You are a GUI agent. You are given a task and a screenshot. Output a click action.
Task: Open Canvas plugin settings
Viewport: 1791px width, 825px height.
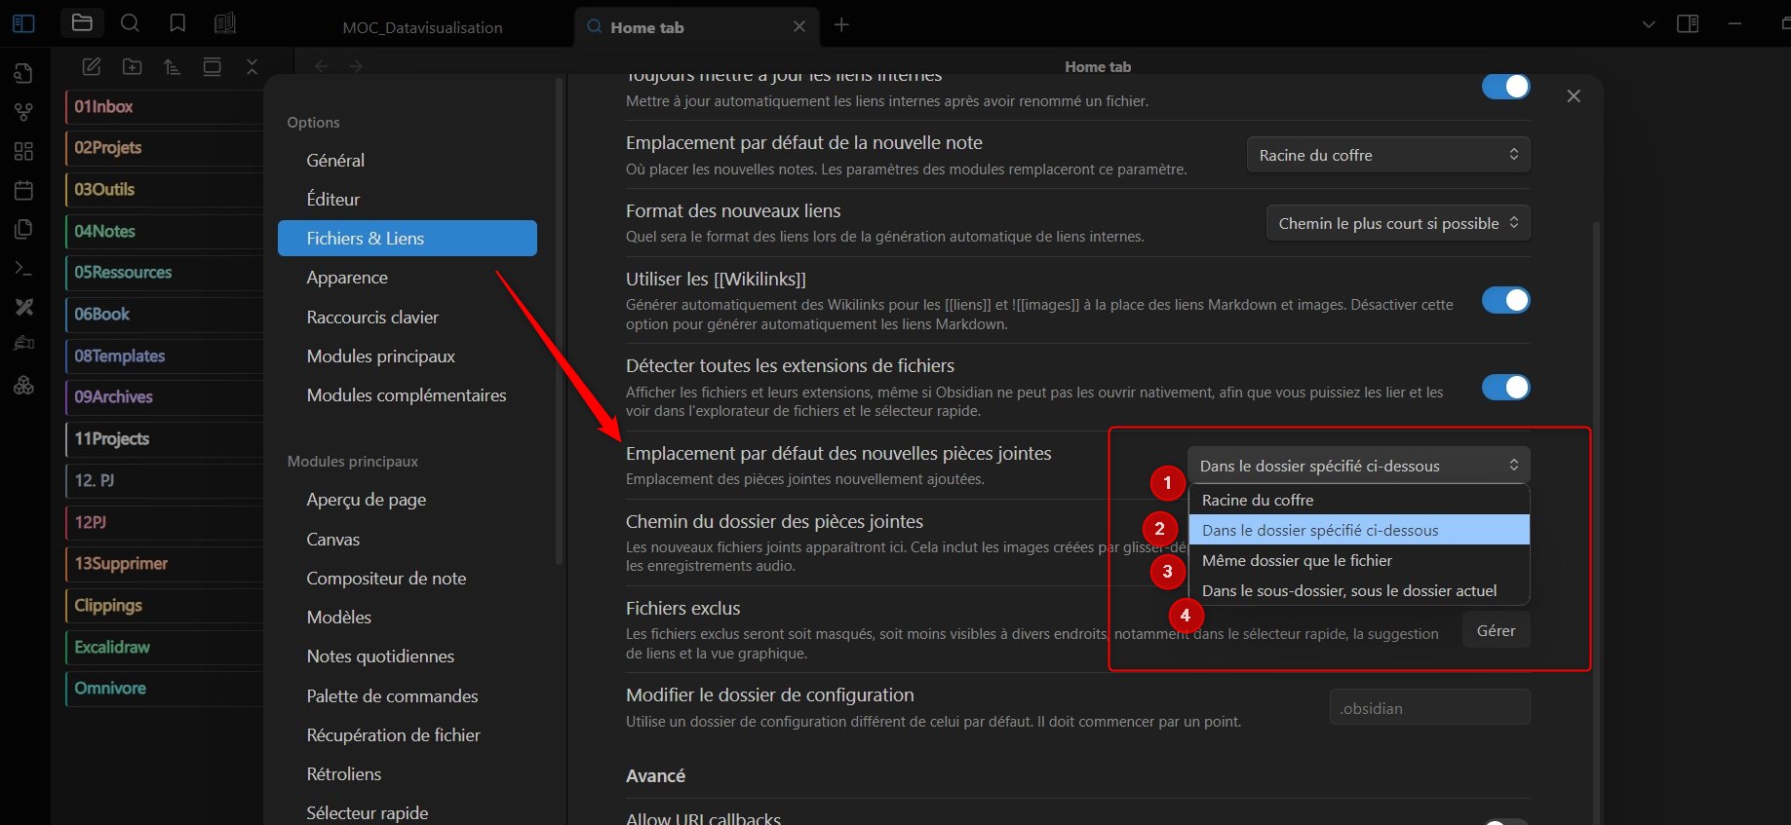pyautogui.click(x=408, y=539)
